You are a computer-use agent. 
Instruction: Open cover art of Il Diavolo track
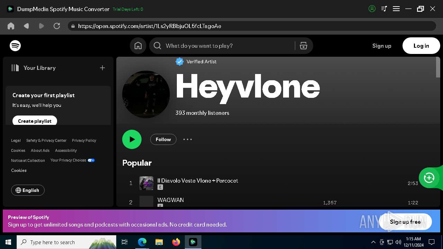(146, 183)
